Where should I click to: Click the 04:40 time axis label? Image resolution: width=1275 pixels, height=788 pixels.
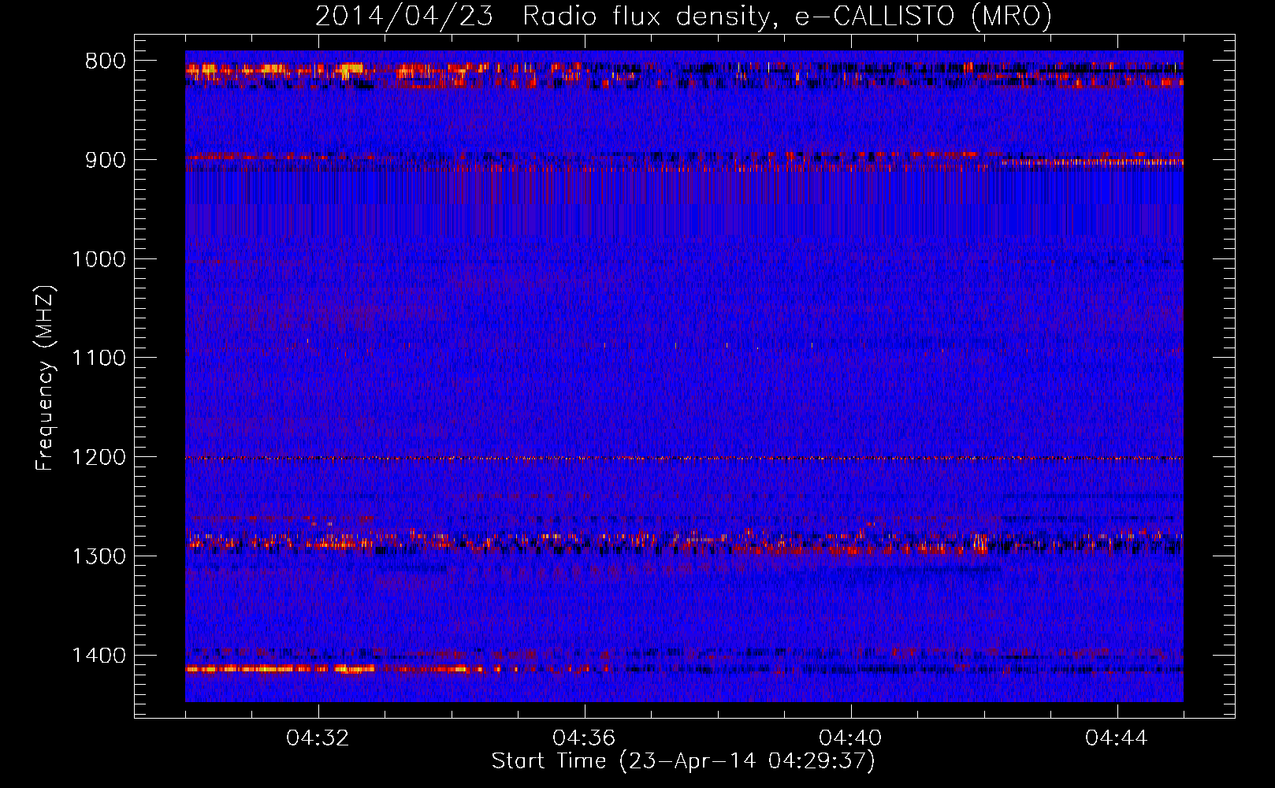point(851,738)
